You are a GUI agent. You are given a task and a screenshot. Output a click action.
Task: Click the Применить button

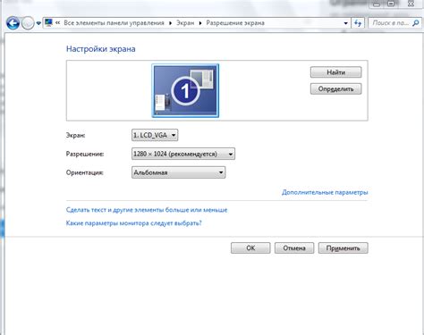click(343, 248)
